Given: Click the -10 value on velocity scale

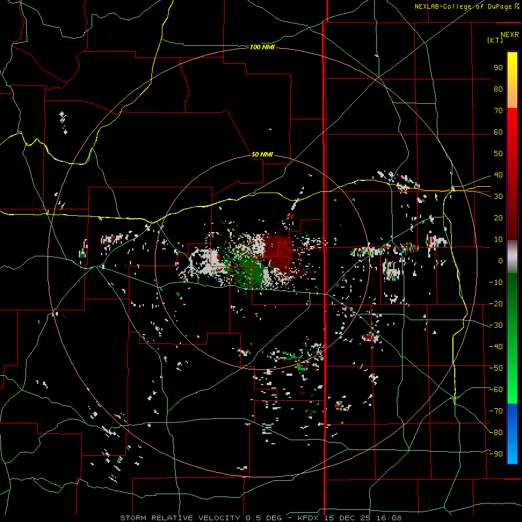Looking at the screenshot, I should click(496, 282).
